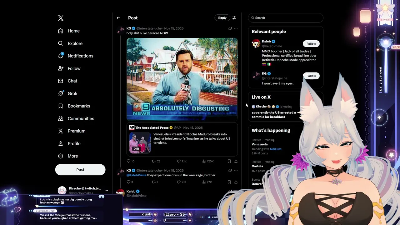Click the Reply button in post header
Viewport: 400px width, 225px height.
point(222,18)
